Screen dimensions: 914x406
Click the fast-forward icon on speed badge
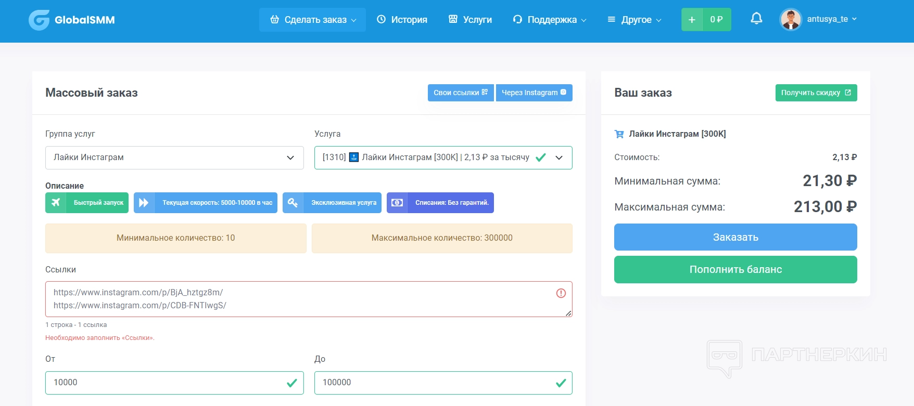click(x=144, y=203)
